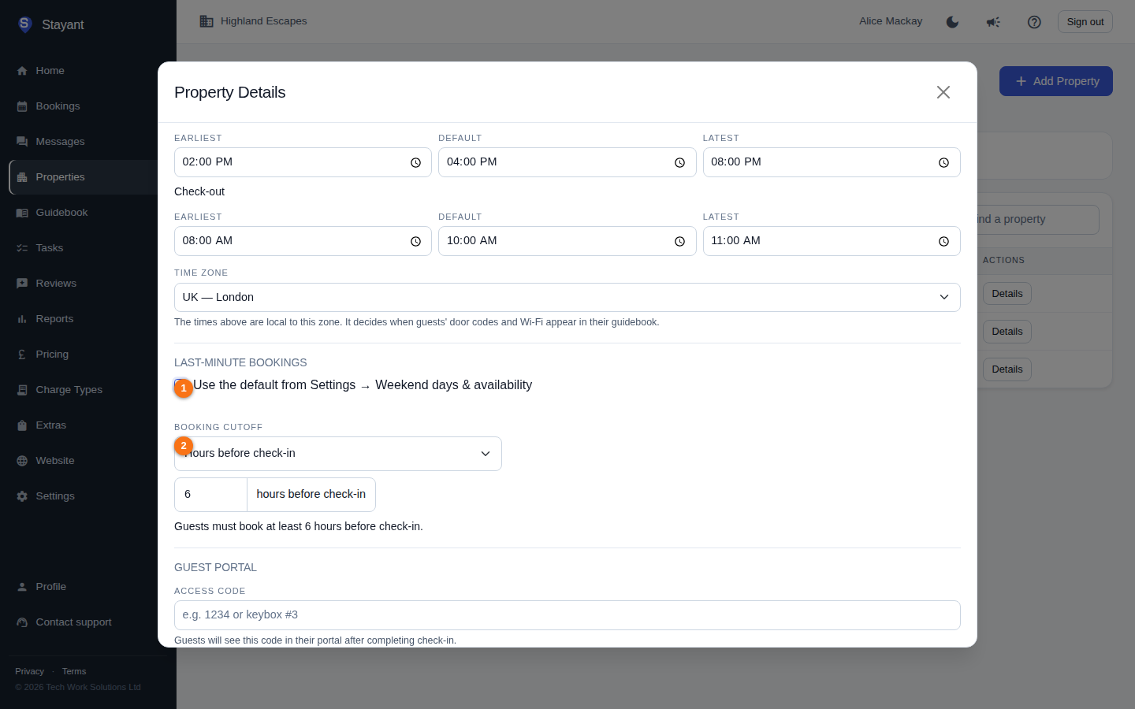This screenshot has width=1135, height=709.
Task: Click the booking cutoff hours number field
Action: point(210,495)
